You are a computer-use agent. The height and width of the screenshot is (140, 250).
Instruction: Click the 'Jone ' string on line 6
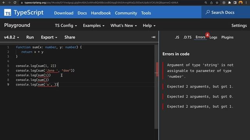click(52, 70)
